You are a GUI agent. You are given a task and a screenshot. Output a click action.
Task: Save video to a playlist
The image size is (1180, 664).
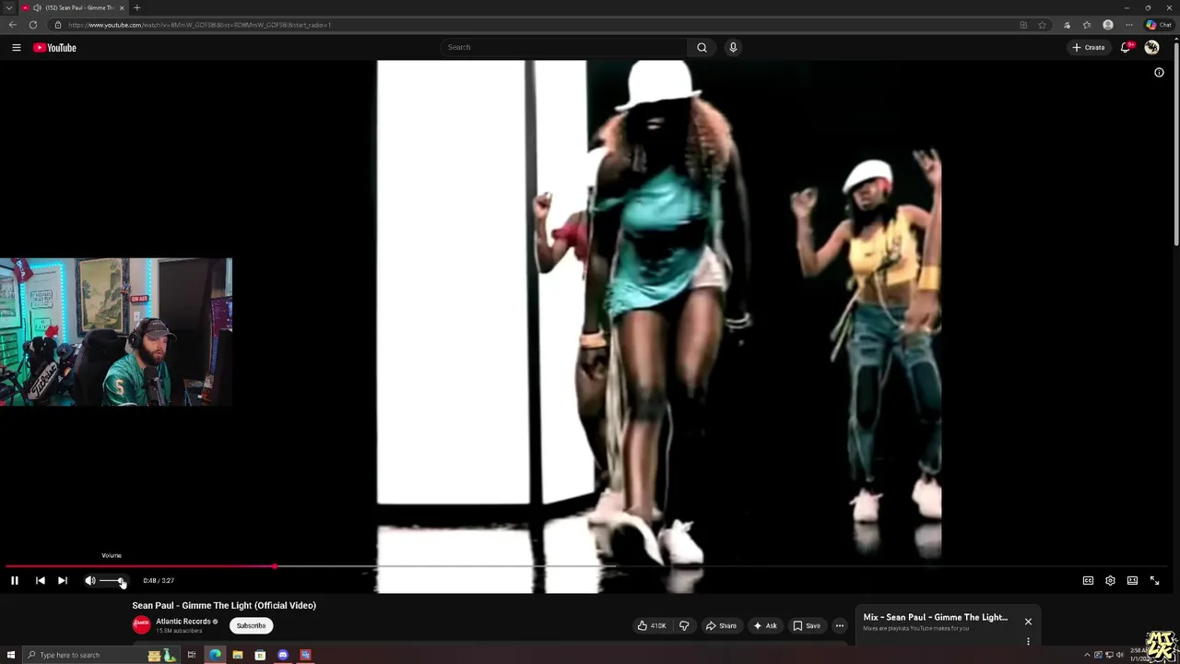[x=807, y=625]
